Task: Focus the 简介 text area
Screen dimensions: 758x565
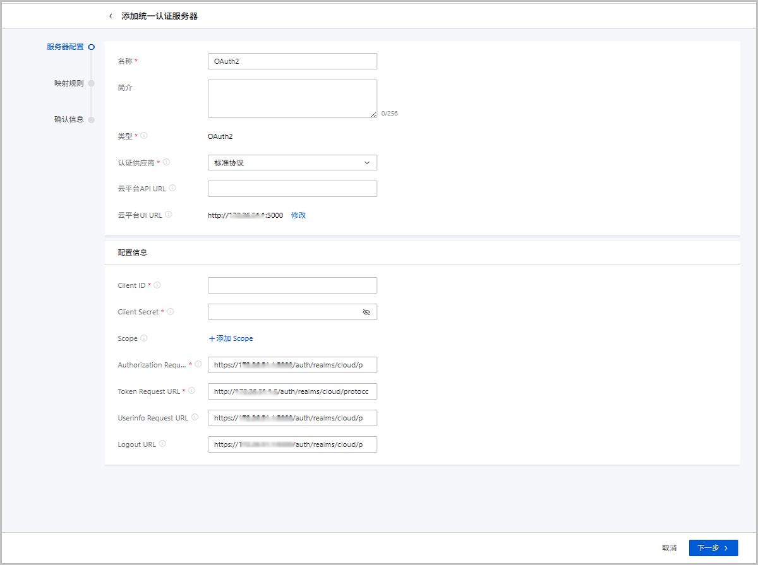Action: click(292, 98)
